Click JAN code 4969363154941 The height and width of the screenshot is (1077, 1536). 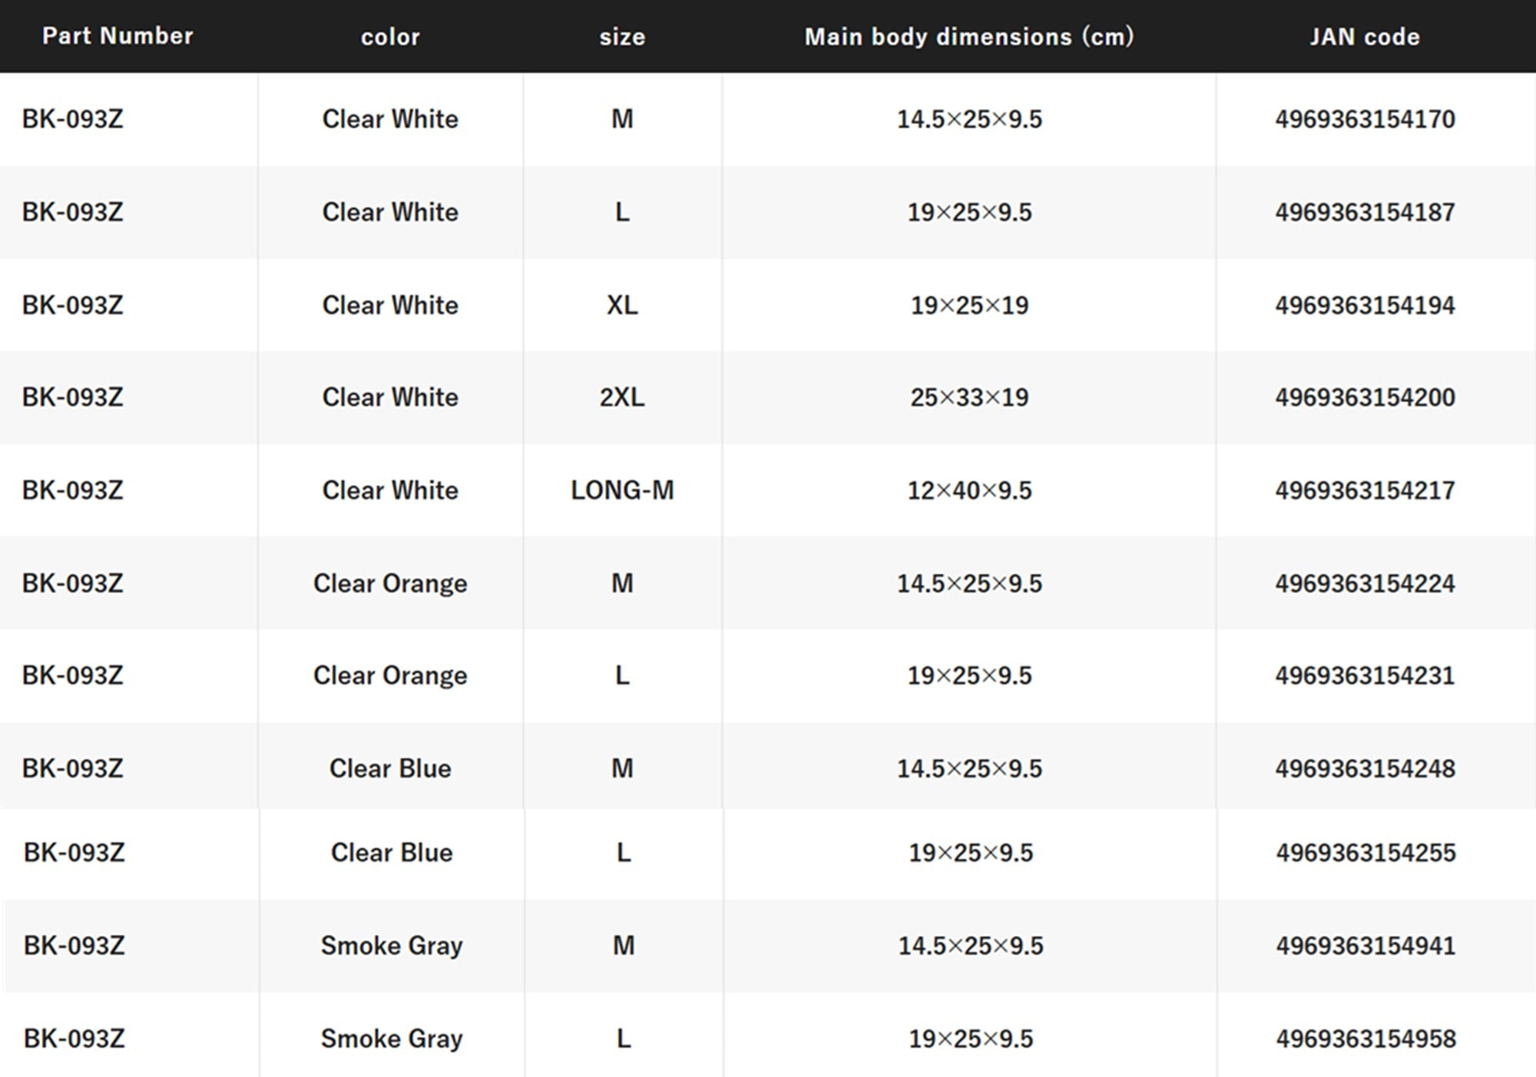click(x=1366, y=945)
